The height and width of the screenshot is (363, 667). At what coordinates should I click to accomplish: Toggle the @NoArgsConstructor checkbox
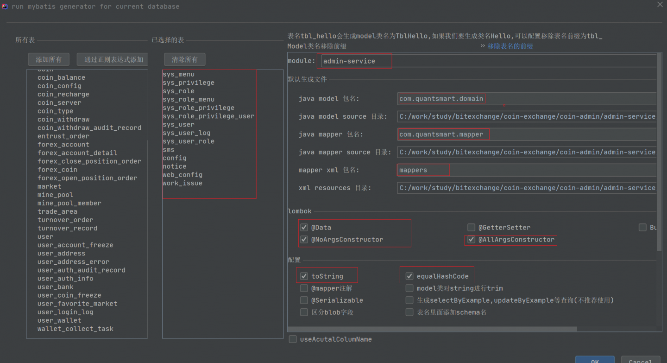coord(304,240)
